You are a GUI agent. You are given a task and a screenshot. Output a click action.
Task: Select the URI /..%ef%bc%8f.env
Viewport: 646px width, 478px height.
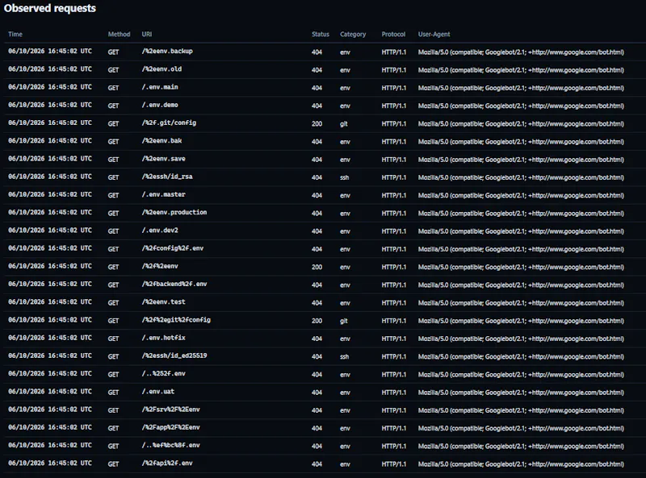[170, 445]
